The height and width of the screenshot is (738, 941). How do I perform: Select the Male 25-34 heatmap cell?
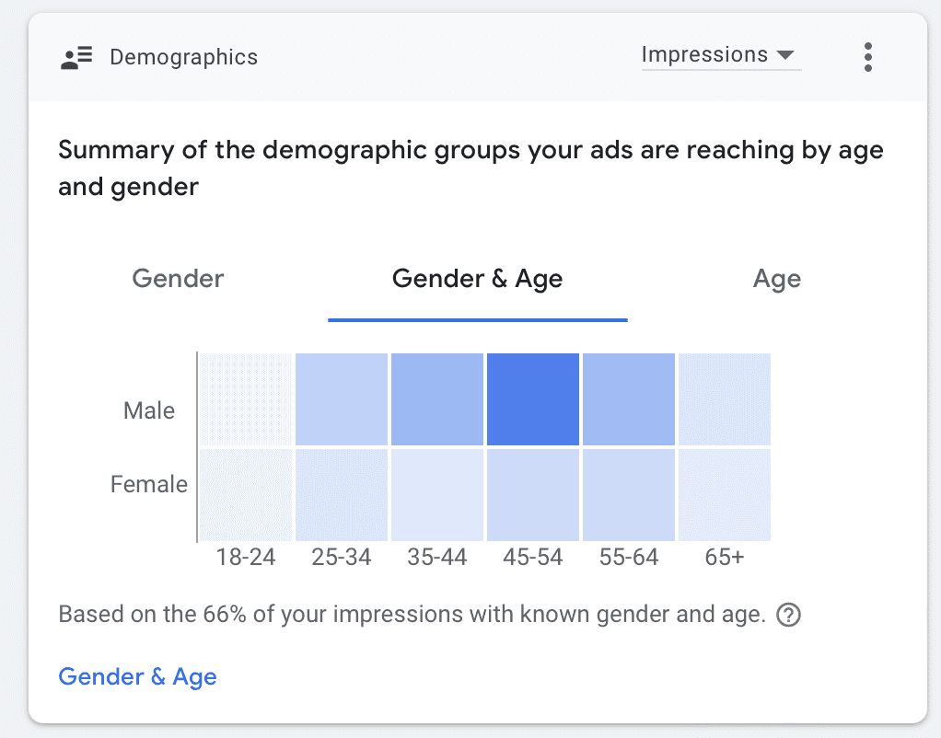[x=342, y=398]
